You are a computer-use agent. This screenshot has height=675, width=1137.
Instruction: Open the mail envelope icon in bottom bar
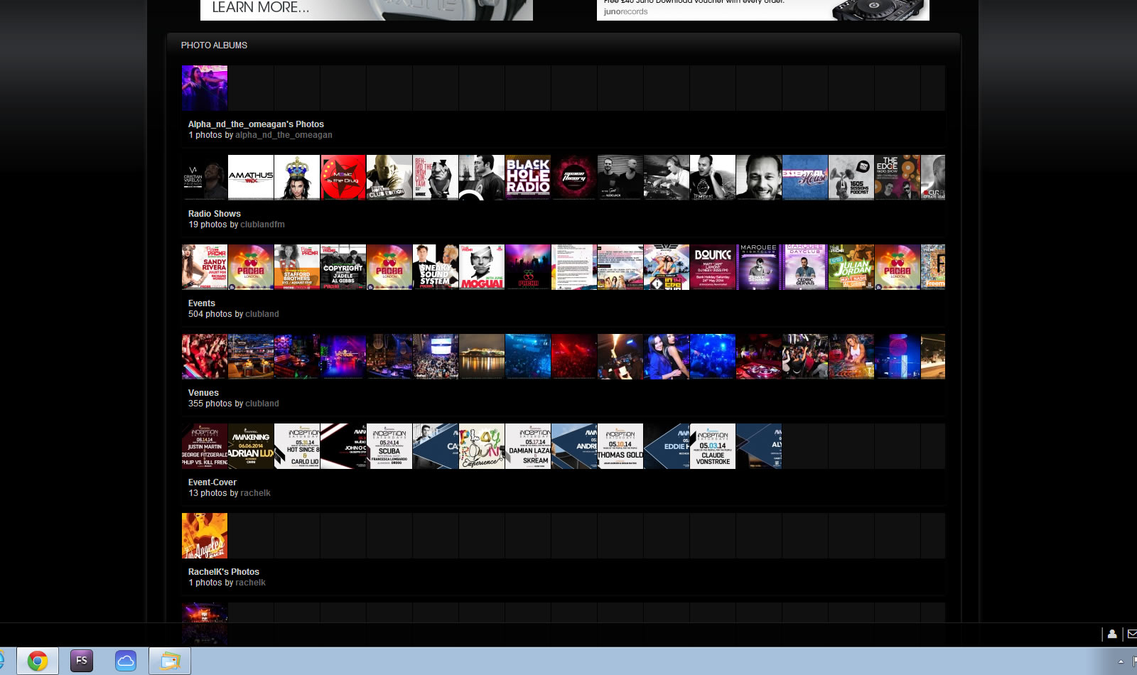coord(1132,634)
